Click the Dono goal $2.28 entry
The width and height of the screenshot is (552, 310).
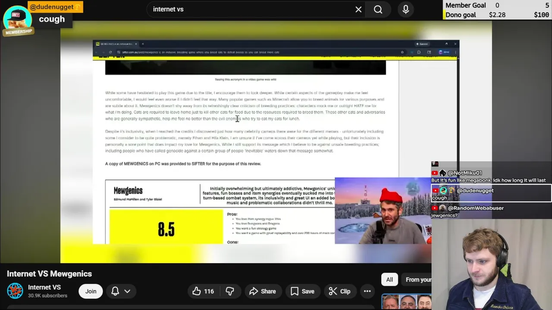(497, 15)
